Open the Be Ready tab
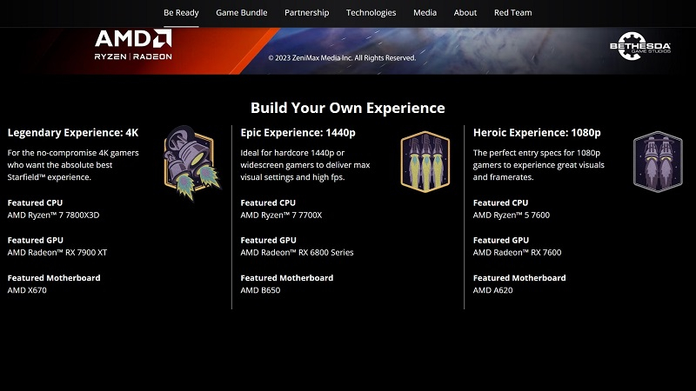This screenshot has width=696, height=391. 181,13
